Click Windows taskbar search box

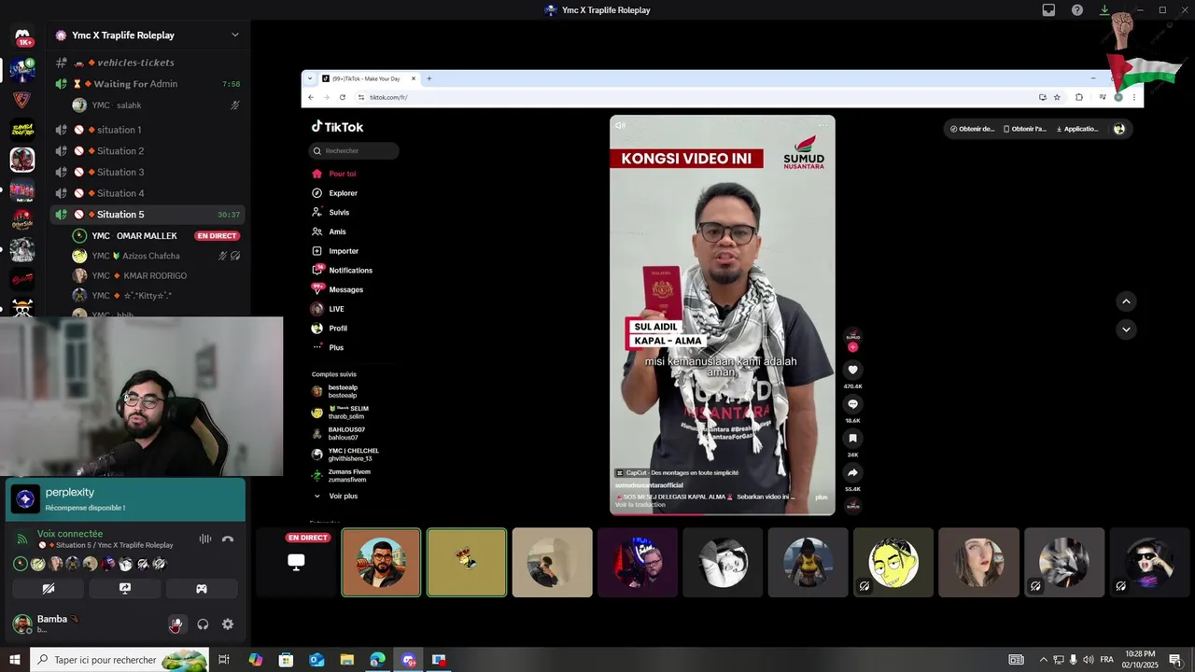120,660
